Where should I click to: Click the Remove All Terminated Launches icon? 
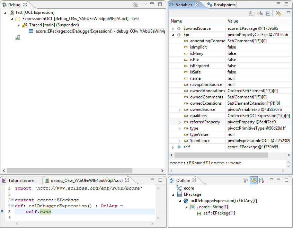click(x=135, y=5)
